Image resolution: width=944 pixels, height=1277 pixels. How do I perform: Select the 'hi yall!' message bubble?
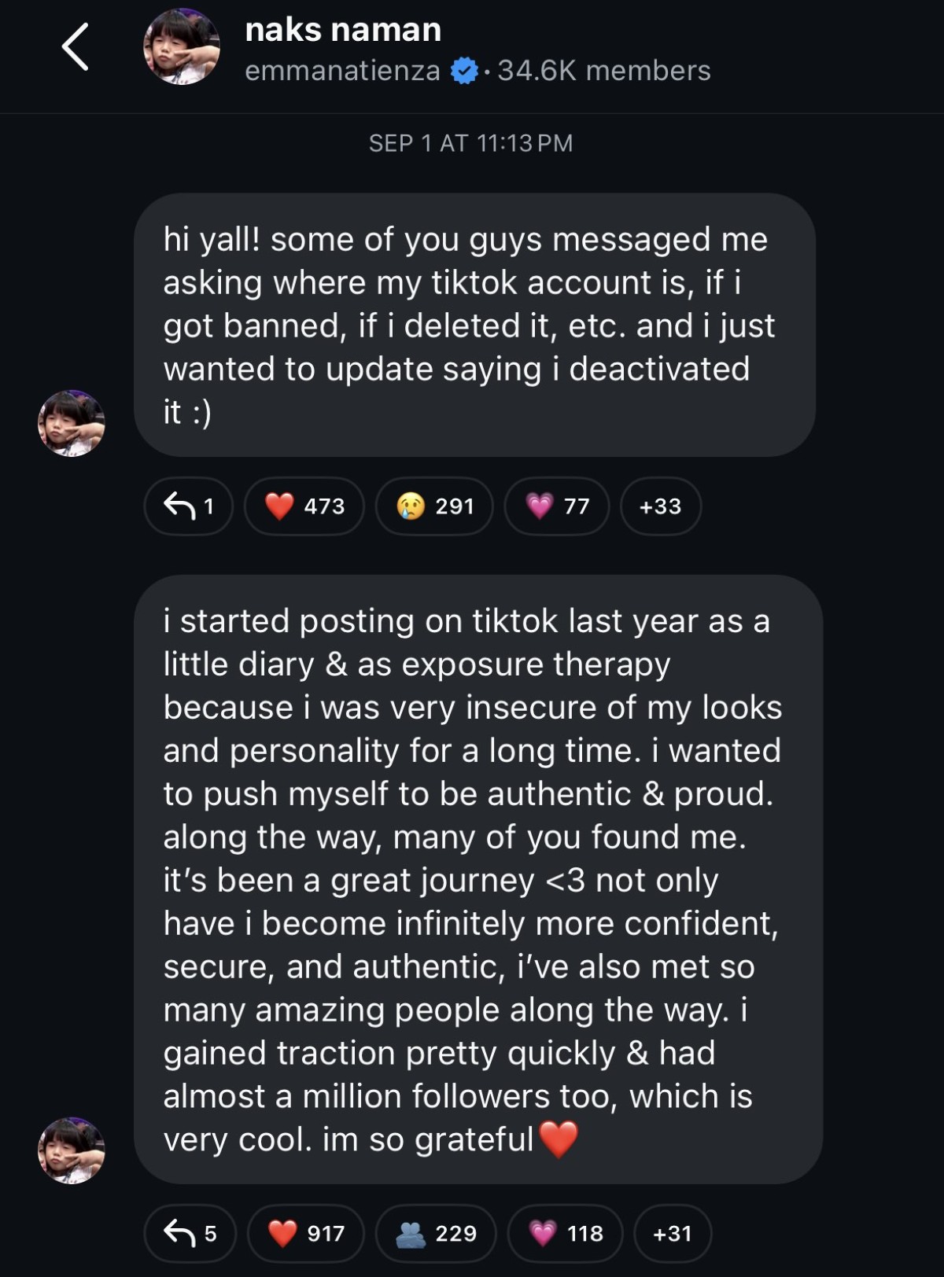474,325
